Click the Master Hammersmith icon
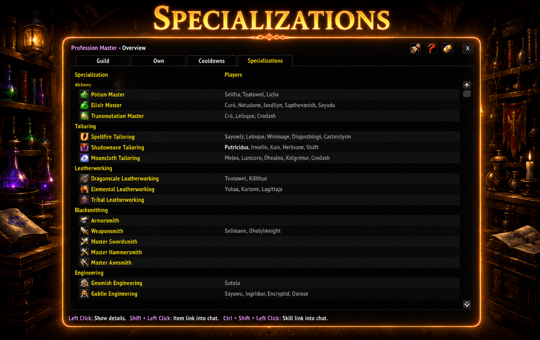 (x=84, y=252)
